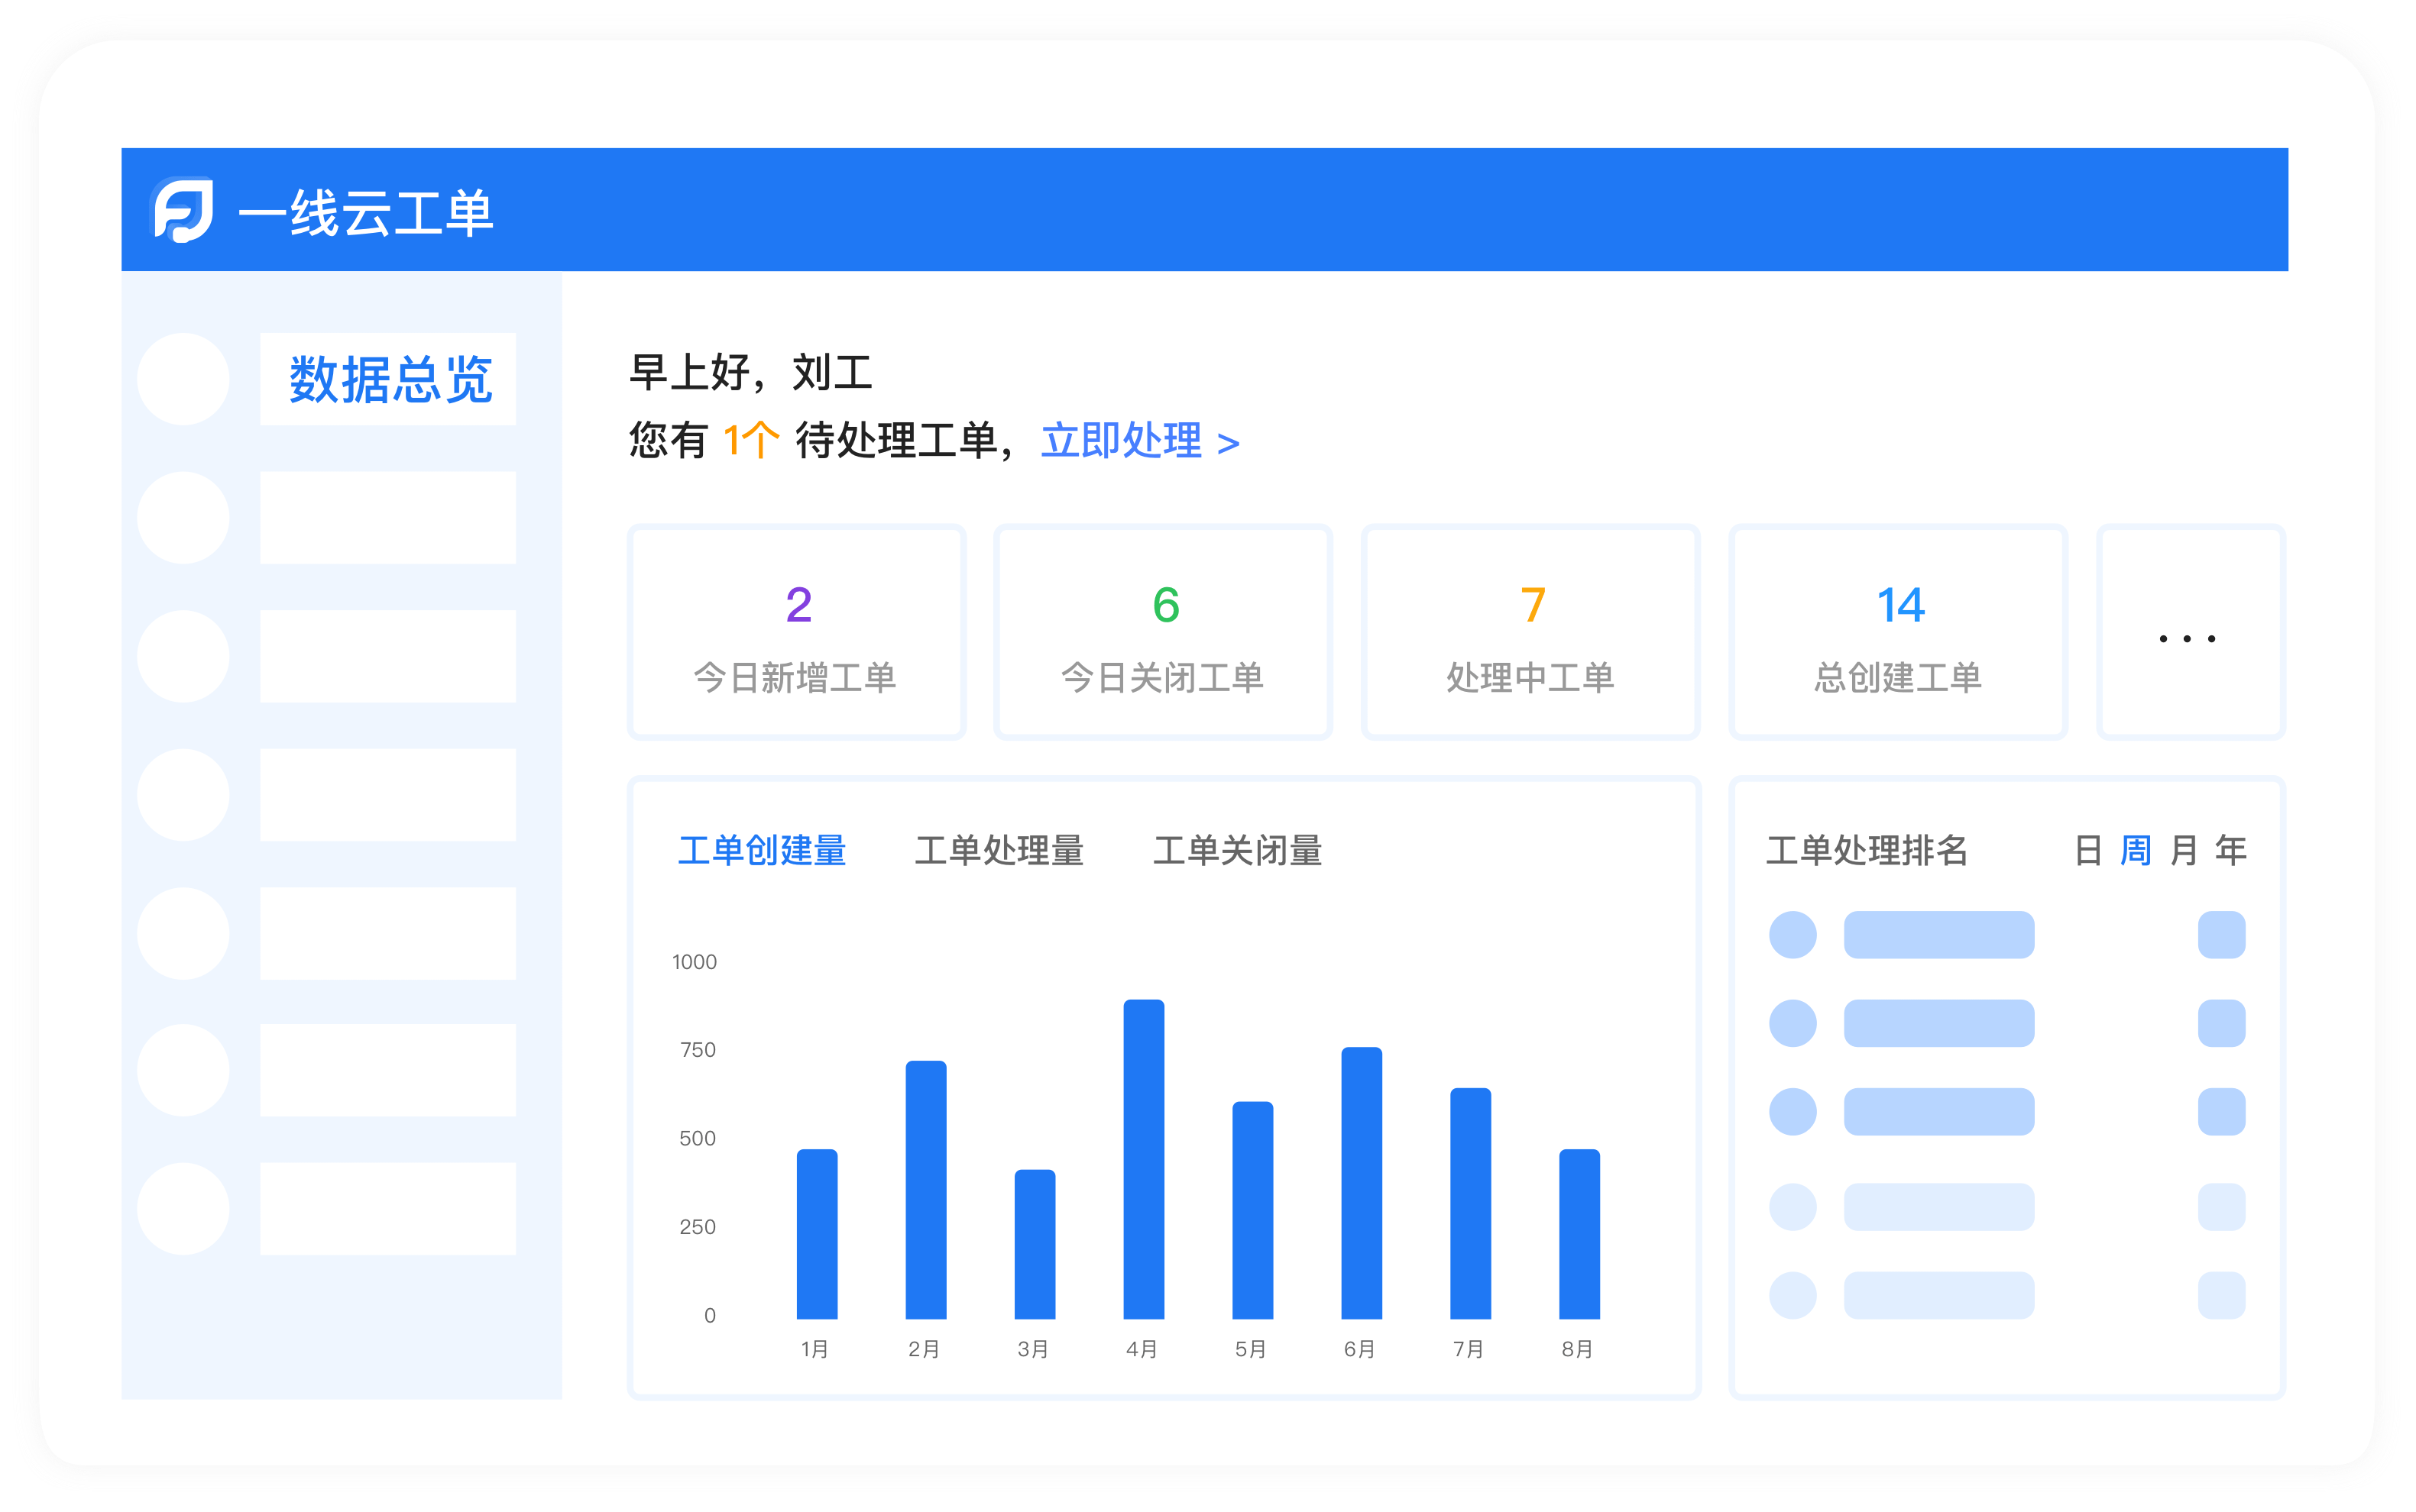Select the 月 ranking period
Image resolution: width=2416 pixels, height=1512 pixels.
pos(2184,851)
